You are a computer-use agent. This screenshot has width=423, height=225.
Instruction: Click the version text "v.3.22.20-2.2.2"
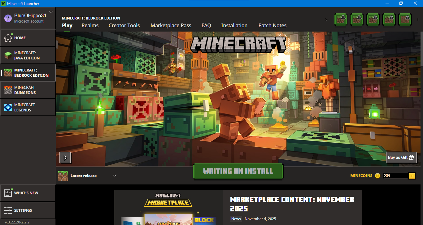[17, 222]
